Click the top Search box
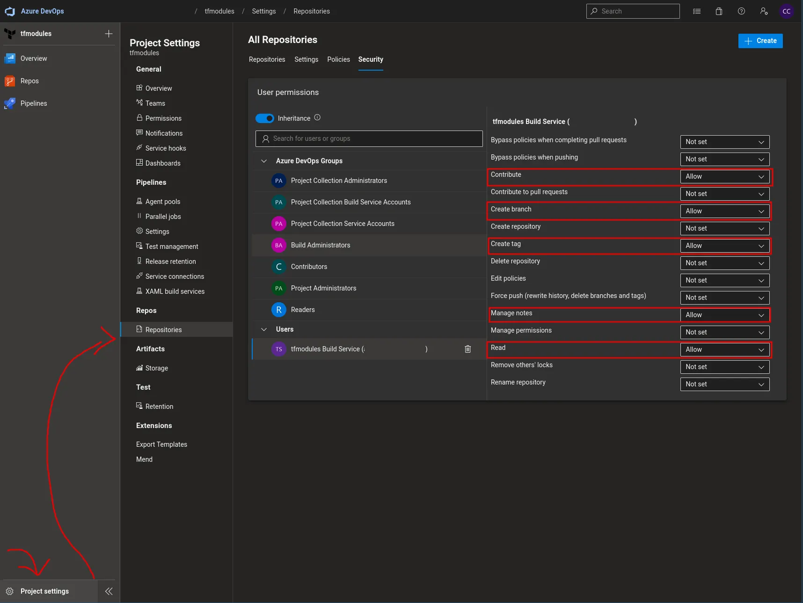 [633, 11]
